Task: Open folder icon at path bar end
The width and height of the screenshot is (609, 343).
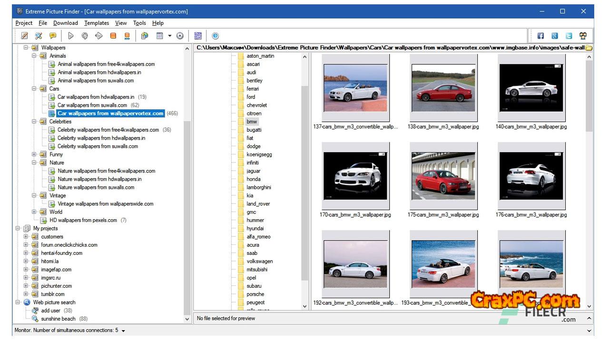Action: tap(589, 48)
